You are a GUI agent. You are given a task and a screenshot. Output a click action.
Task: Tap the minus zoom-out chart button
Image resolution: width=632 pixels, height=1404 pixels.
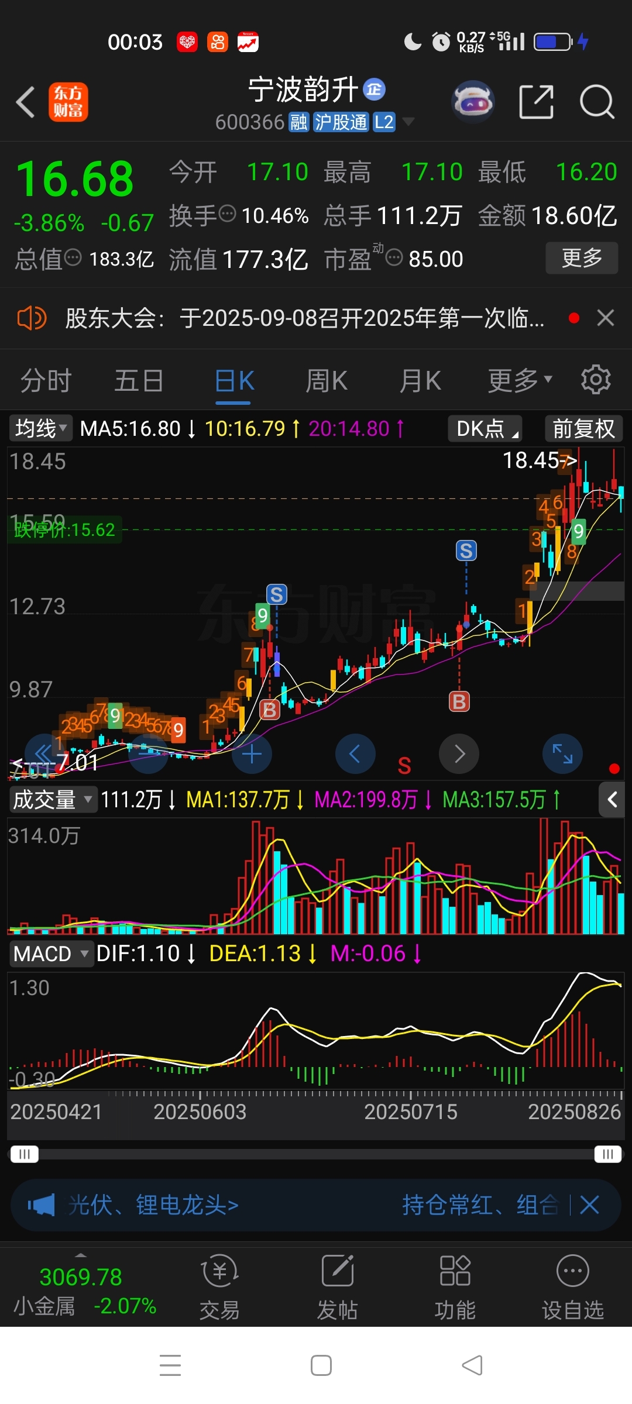(x=147, y=753)
